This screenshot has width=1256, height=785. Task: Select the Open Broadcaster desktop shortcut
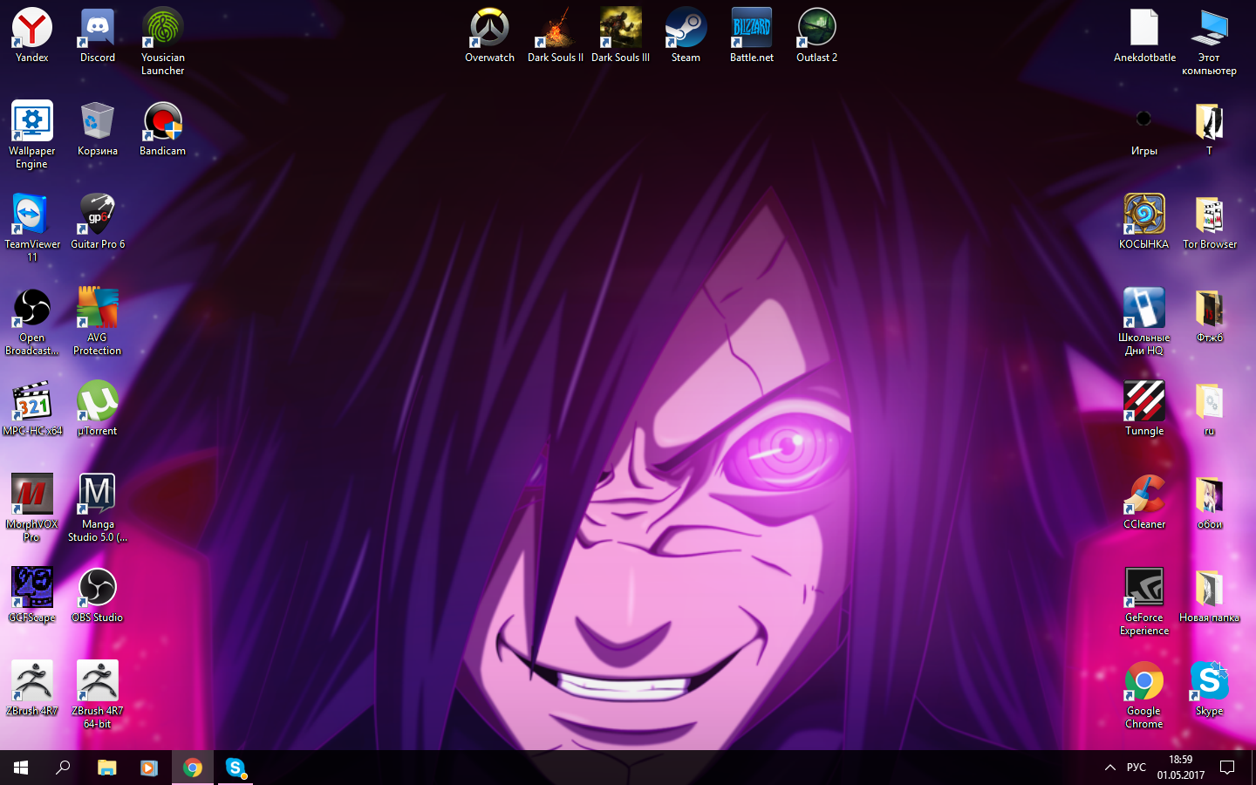click(x=32, y=322)
